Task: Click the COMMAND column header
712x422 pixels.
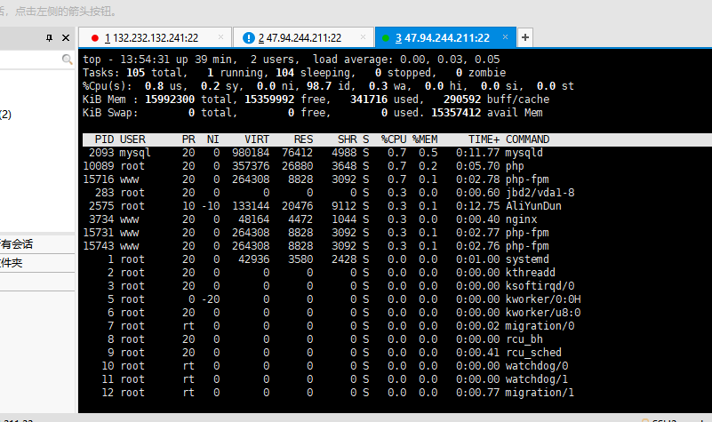Action: (x=528, y=139)
